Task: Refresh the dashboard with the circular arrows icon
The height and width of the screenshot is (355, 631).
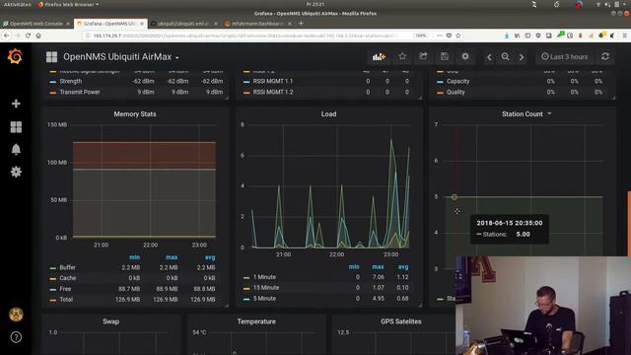Action: click(605, 57)
